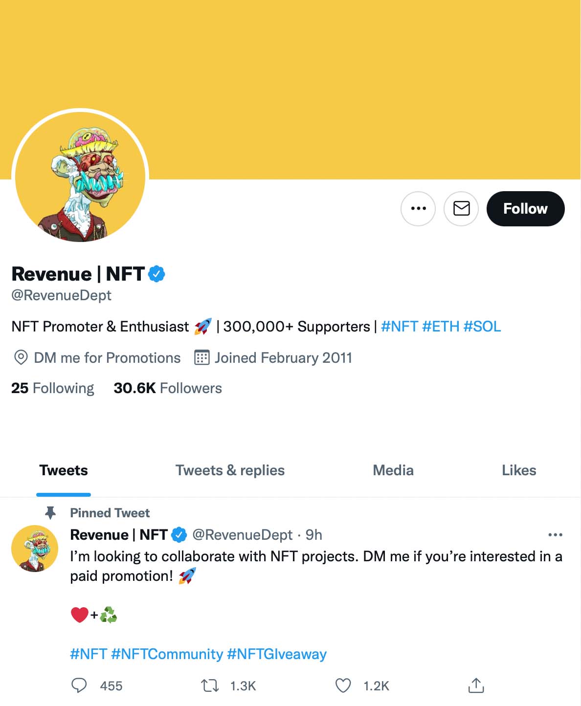Enlarge the large profile avatar picture
581x706 pixels.
(80, 177)
